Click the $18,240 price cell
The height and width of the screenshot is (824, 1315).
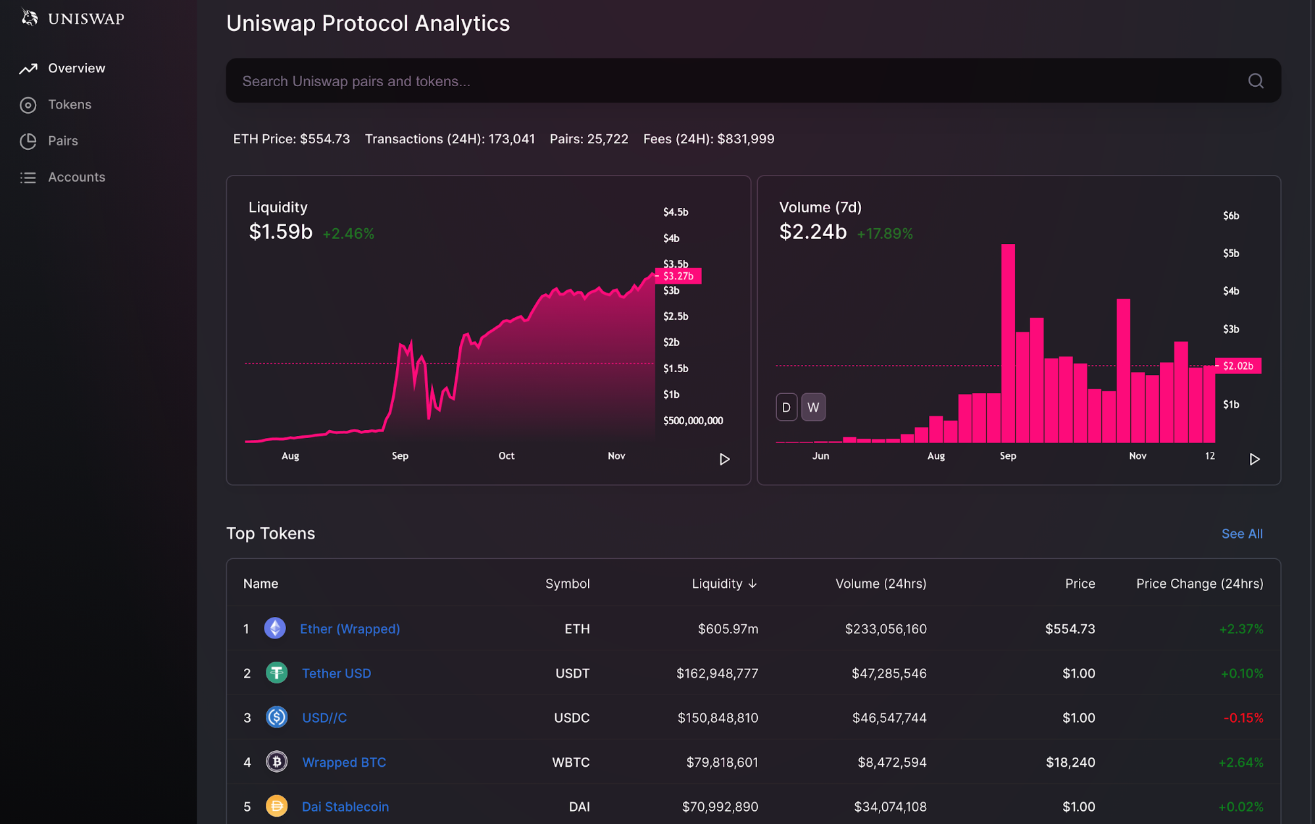pyautogui.click(x=1070, y=762)
